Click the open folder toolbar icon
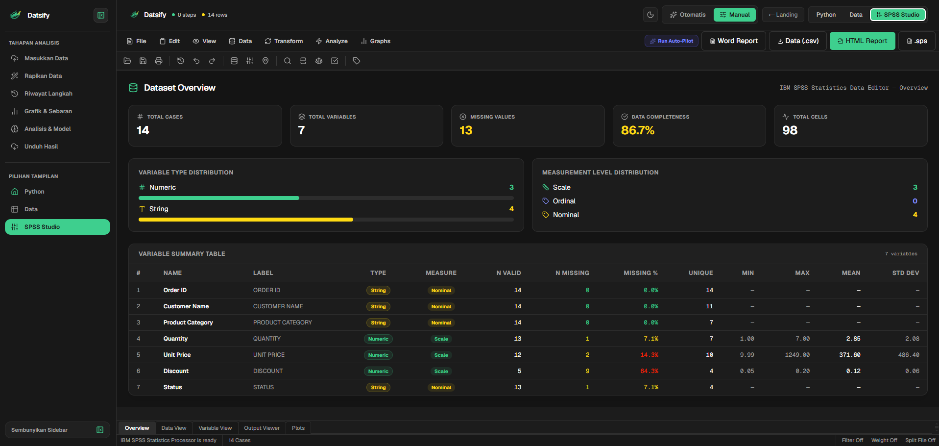 [x=127, y=61]
